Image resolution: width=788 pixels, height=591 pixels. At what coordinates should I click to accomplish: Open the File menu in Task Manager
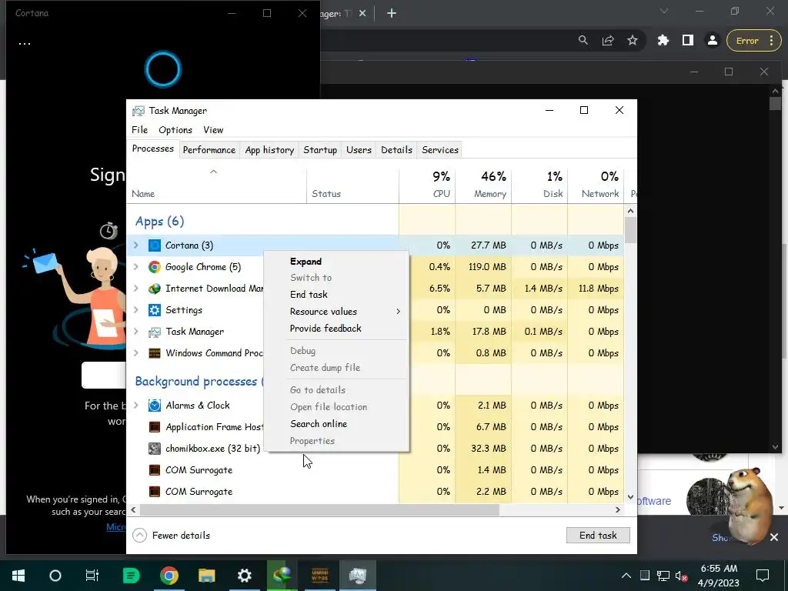(x=140, y=130)
